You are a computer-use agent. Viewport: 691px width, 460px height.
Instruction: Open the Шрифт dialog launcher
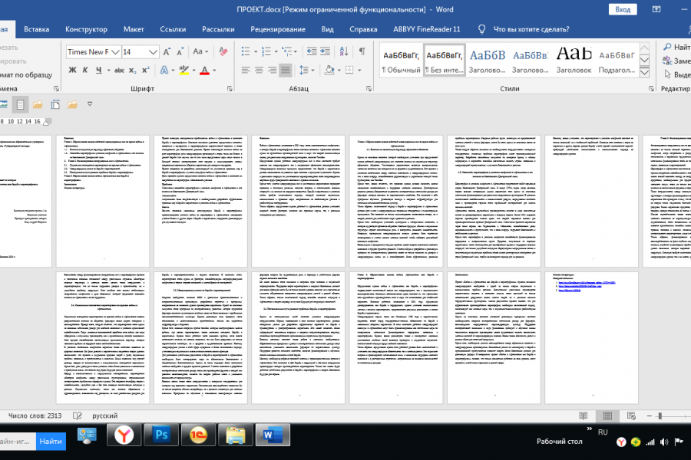tap(230, 88)
